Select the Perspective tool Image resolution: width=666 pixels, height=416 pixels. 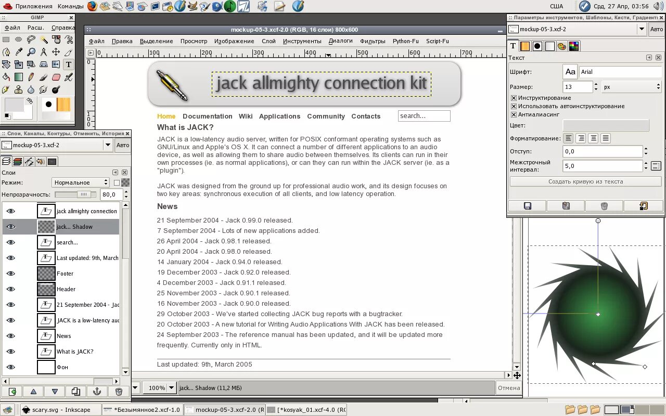coord(44,64)
